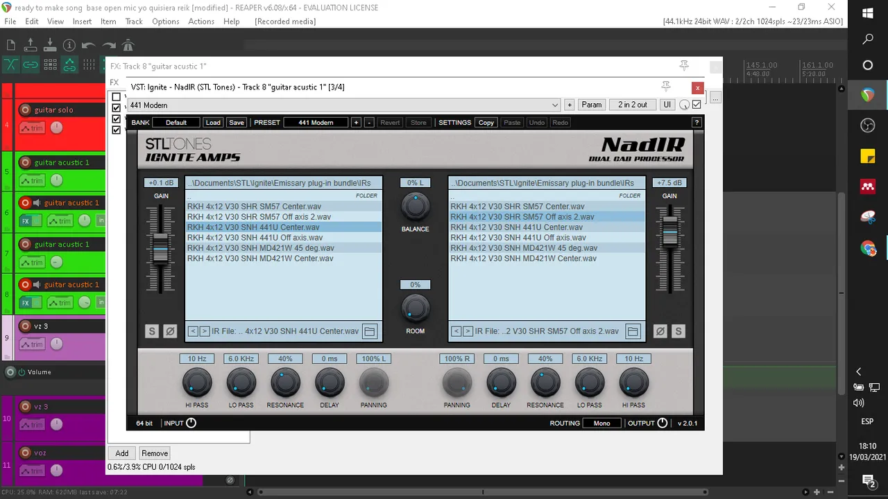Click the BALANCE knob

click(x=415, y=206)
